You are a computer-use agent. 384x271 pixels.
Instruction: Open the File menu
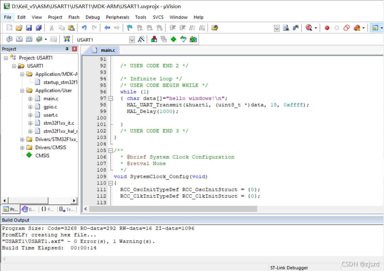(x=8, y=17)
